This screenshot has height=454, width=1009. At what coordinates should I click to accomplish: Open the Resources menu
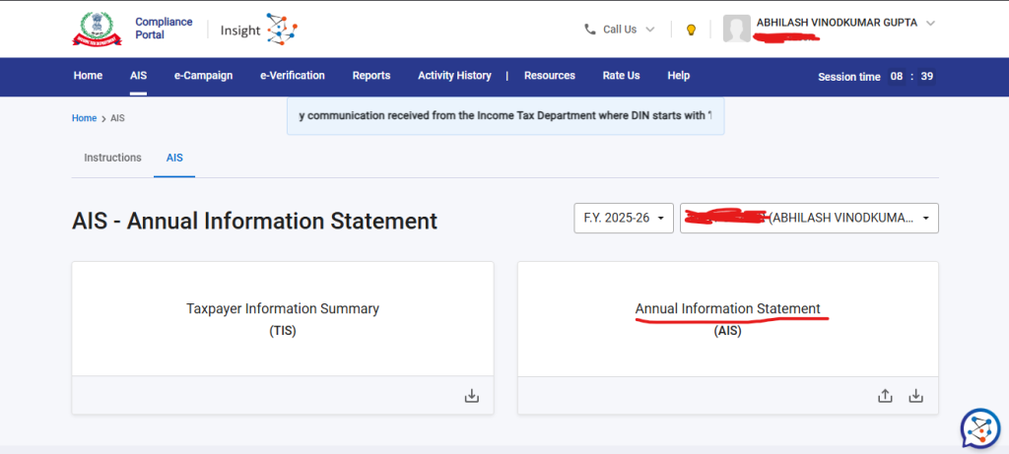coord(550,75)
